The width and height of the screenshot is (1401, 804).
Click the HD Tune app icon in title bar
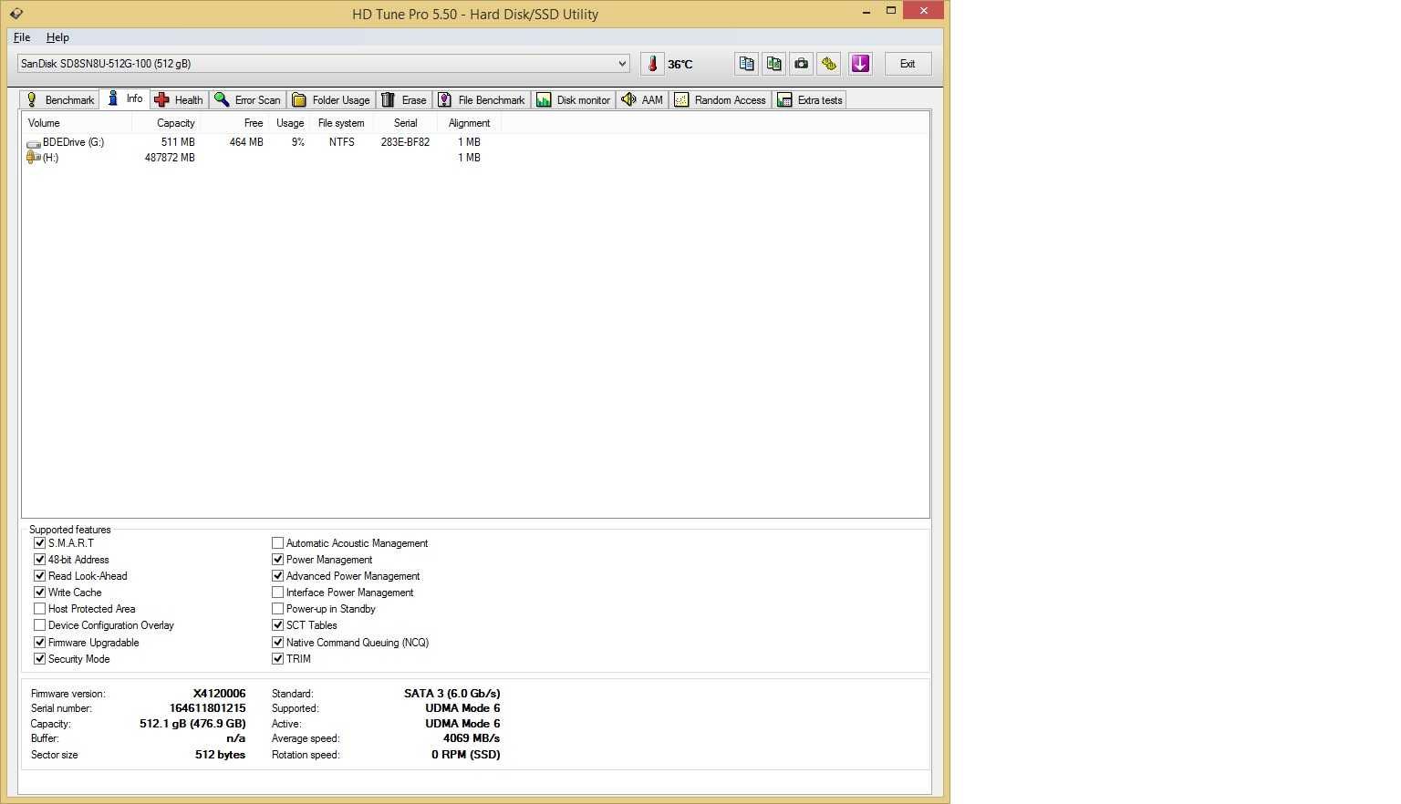click(16, 14)
